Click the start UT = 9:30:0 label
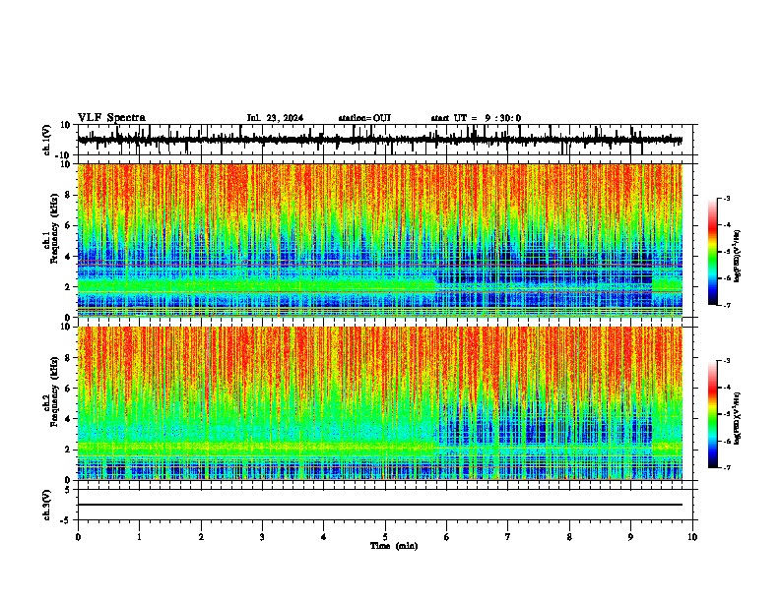Image resolution: width=780 pixels, height=602 pixels. click(x=476, y=118)
